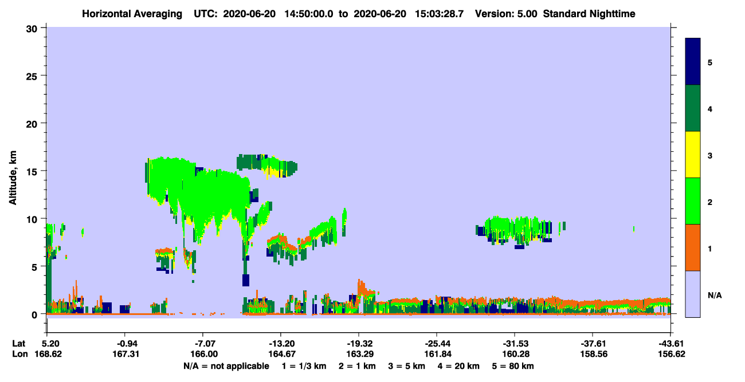Click the bright green colorbar segment labeled 2
This screenshot has width=745, height=382.
[693, 201]
